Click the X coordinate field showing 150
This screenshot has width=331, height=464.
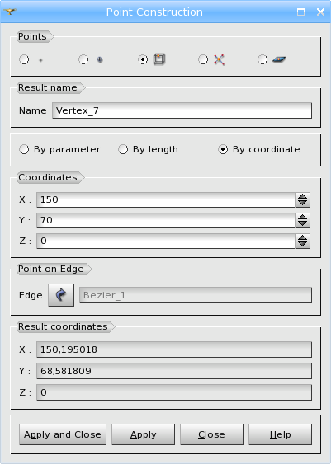pos(166,199)
